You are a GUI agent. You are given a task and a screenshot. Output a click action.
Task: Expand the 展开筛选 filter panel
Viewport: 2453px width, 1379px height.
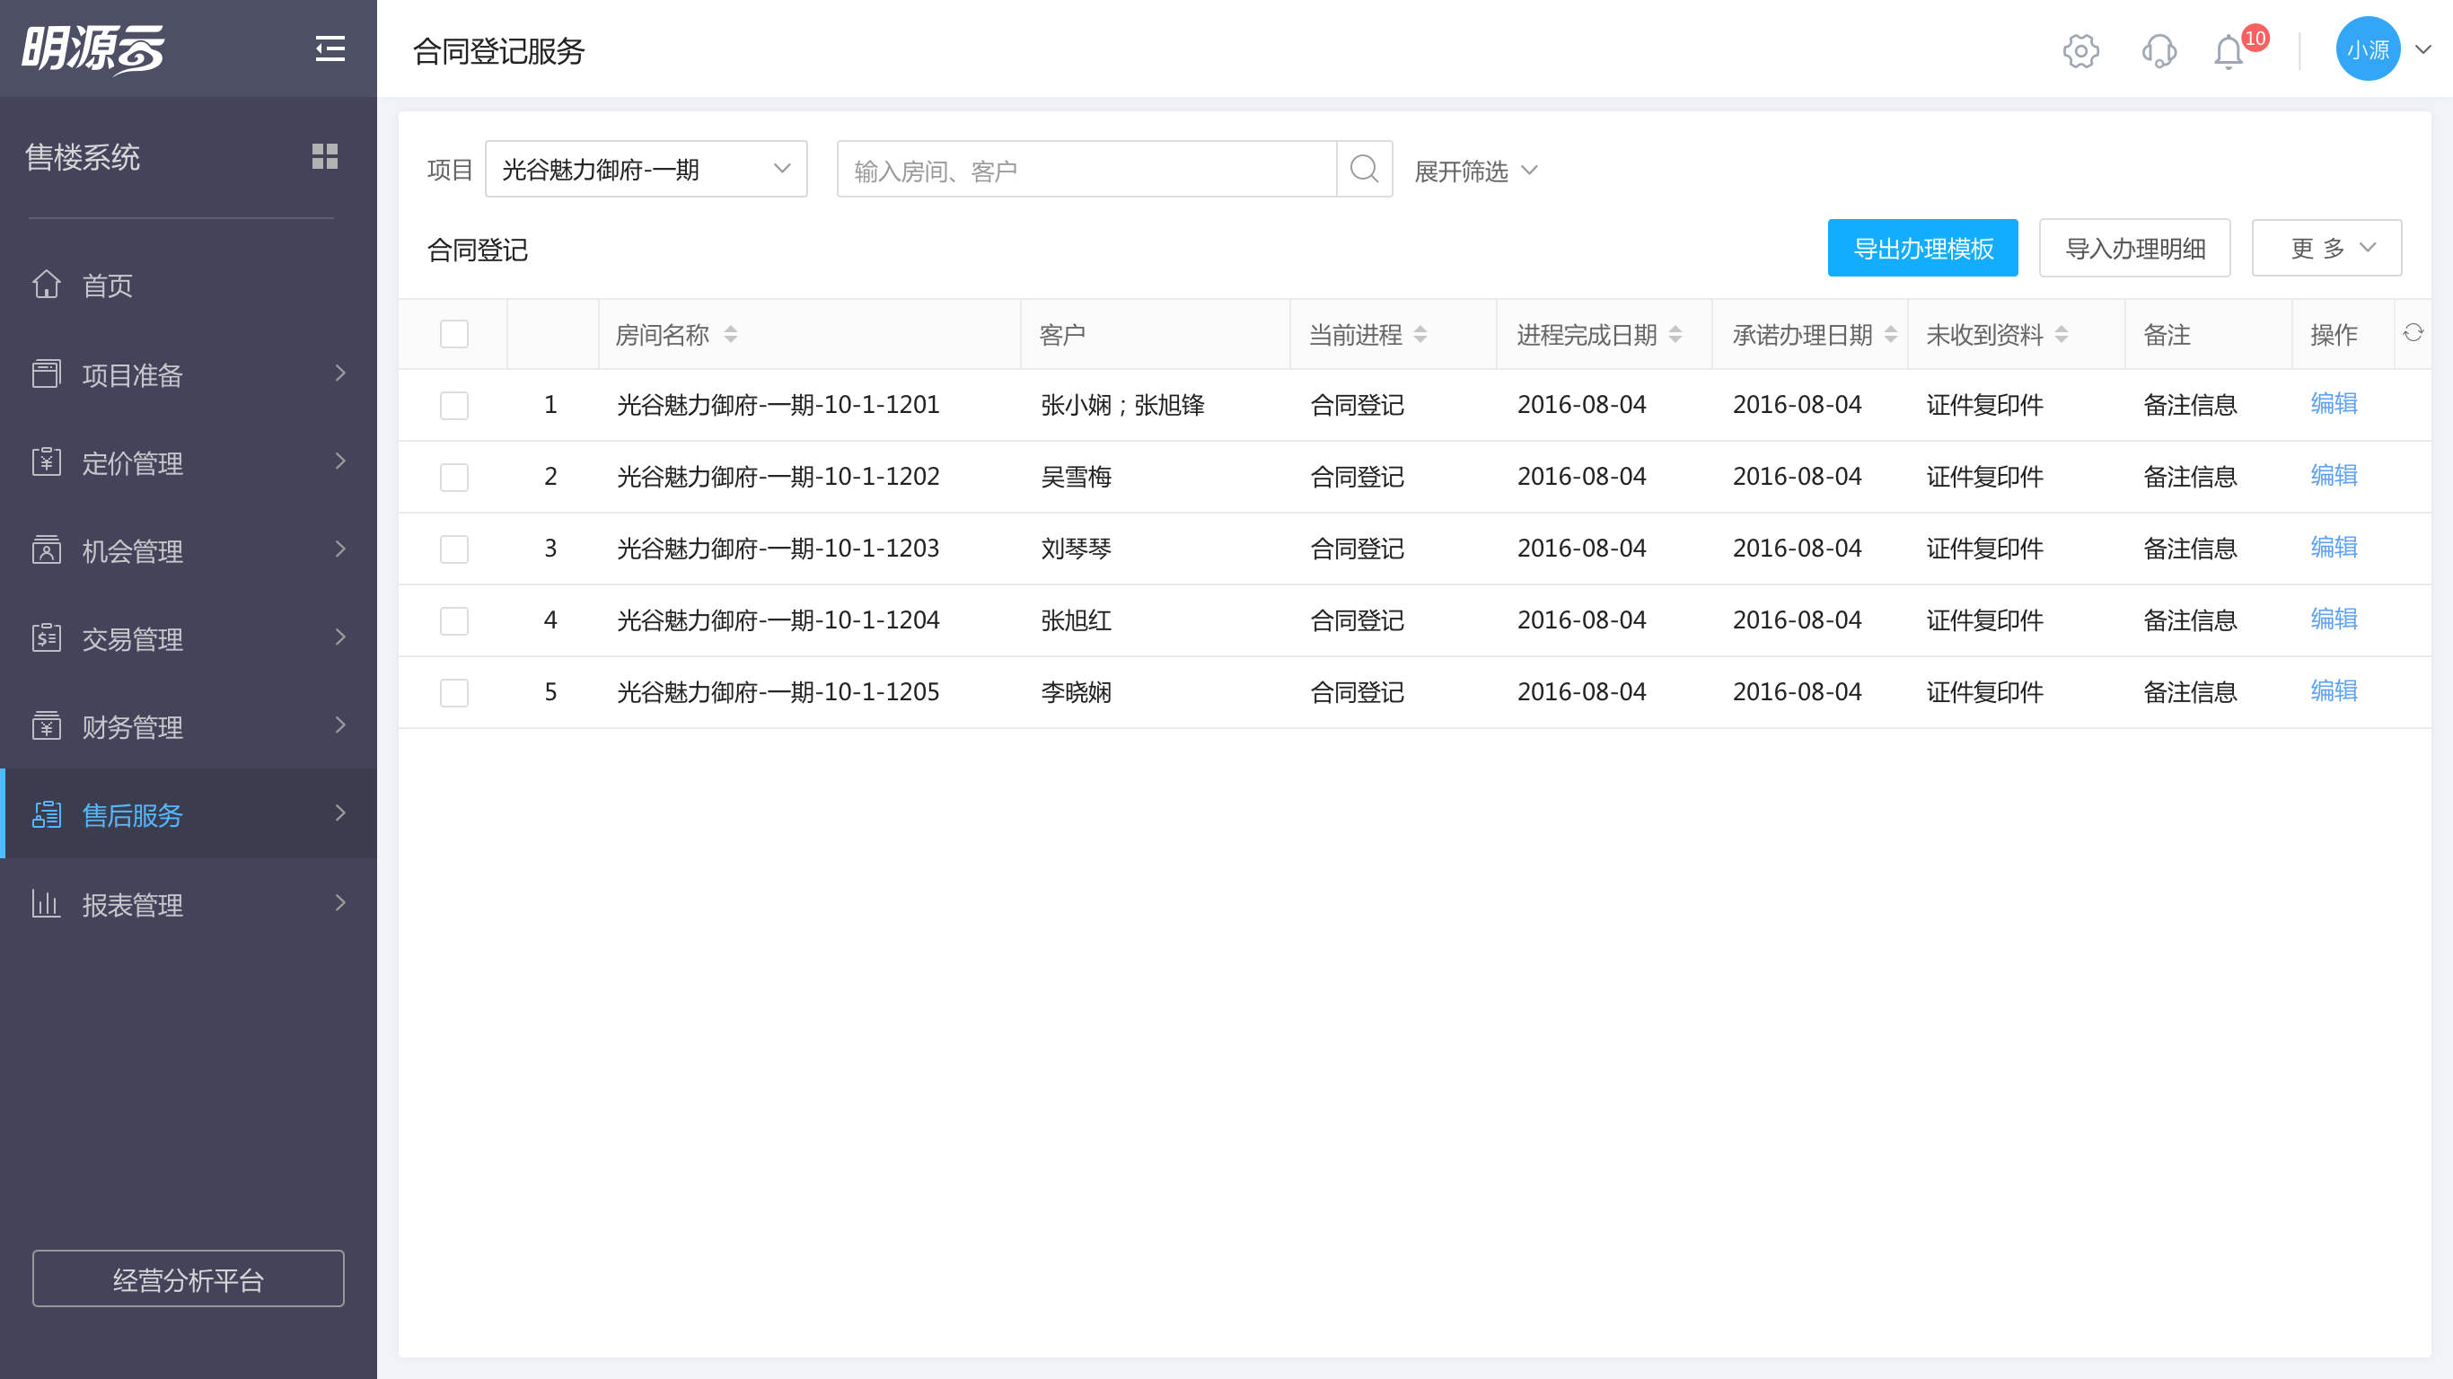[1476, 171]
